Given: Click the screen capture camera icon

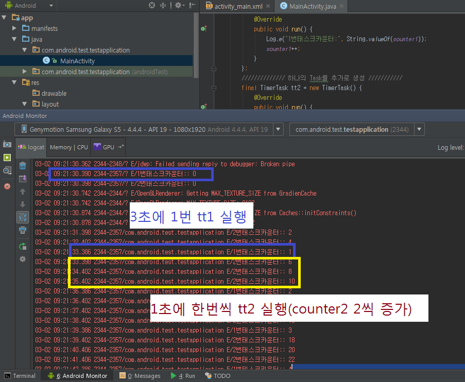Looking at the screenshot, I should click(7, 145).
